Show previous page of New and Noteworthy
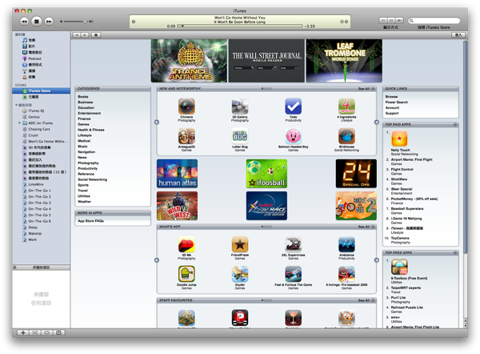480x354 pixels. [157, 122]
